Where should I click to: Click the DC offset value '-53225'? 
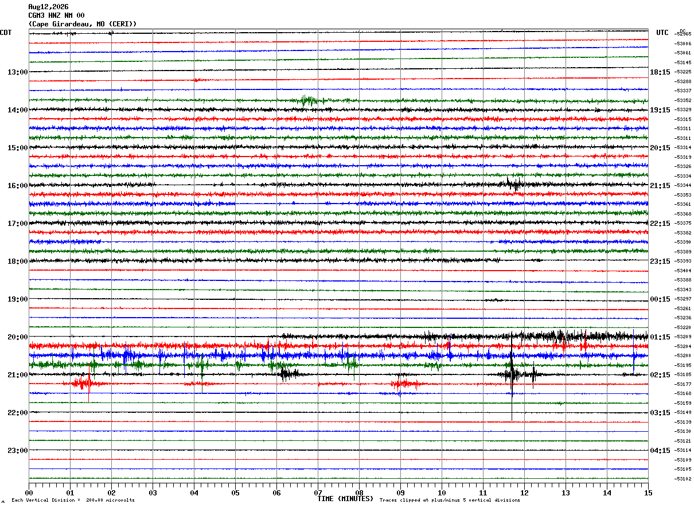pos(683,72)
